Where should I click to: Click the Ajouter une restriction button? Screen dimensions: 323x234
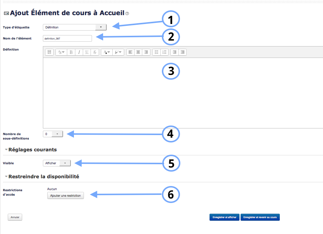(66, 196)
